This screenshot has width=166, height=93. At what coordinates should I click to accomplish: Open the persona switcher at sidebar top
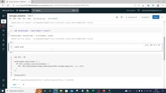click(x=4, y=16)
